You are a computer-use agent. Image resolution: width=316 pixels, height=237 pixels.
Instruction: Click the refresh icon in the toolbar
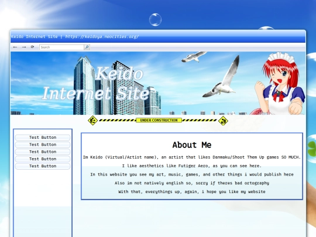pos(32,47)
